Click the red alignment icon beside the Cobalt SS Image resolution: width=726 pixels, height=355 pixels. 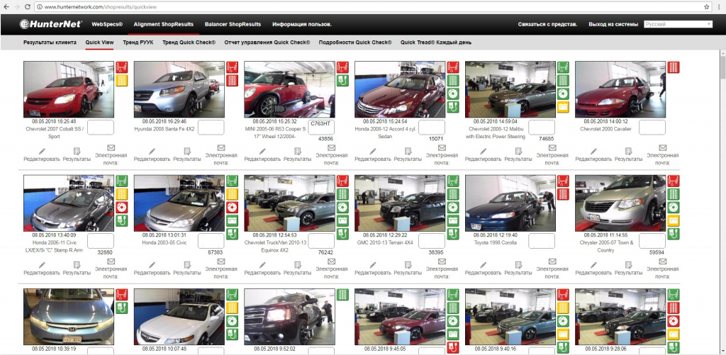point(121,67)
